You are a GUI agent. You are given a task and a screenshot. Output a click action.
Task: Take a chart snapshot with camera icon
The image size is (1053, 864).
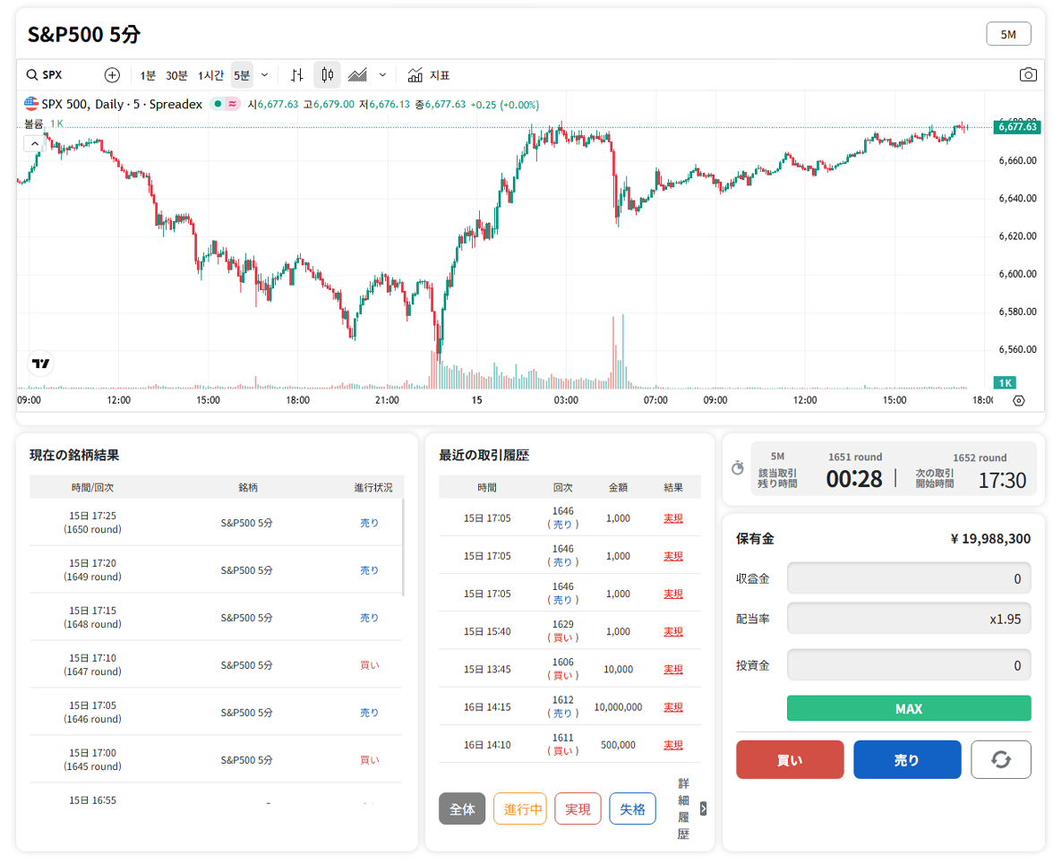pyautogui.click(x=1028, y=75)
